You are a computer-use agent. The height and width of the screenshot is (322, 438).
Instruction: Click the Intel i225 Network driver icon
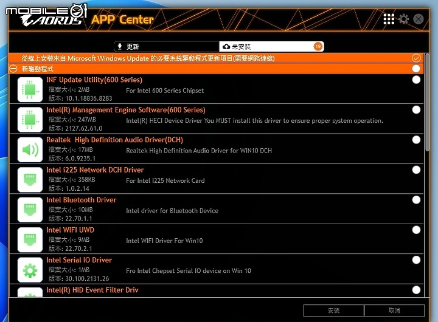30,180
